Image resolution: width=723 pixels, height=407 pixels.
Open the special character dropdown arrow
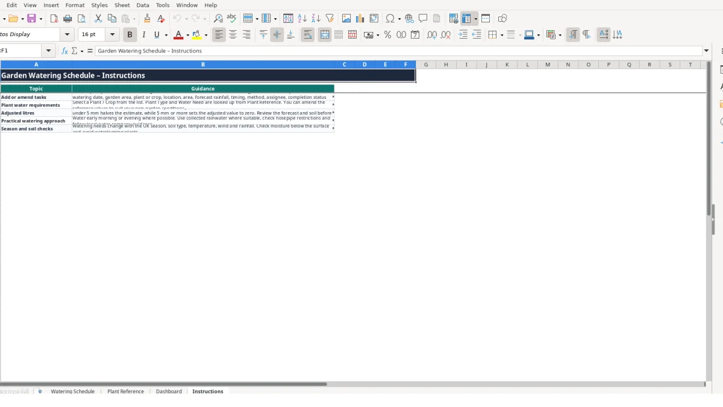click(x=399, y=19)
